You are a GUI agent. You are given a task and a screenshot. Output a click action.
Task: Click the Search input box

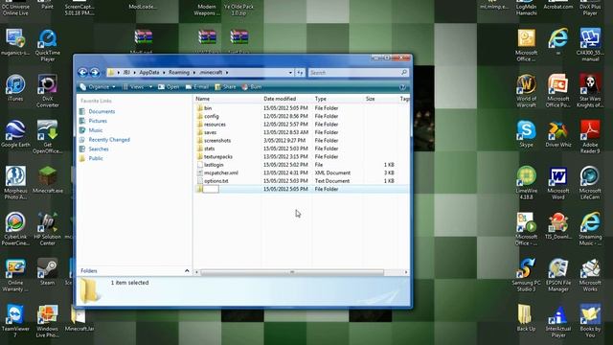(x=357, y=73)
